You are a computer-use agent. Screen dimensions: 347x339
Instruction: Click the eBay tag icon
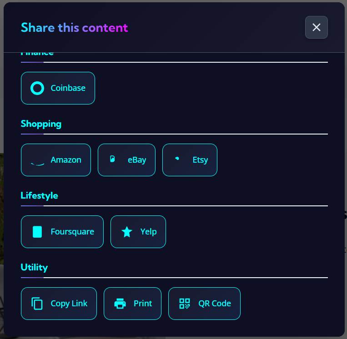(x=113, y=159)
